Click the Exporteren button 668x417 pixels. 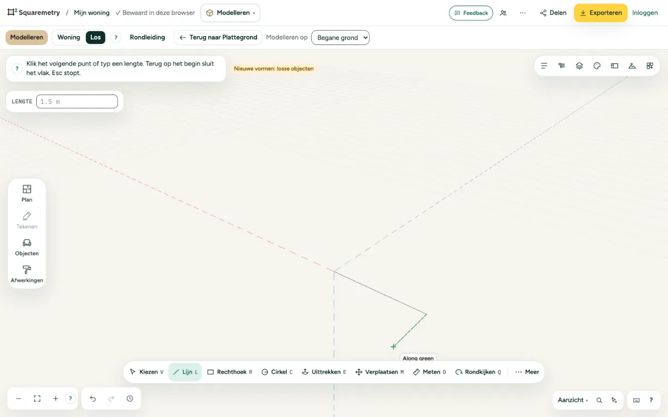[601, 13]
